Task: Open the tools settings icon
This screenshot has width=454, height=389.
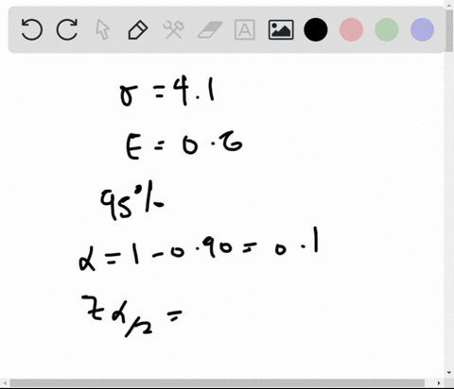Action: coord(173,29)
